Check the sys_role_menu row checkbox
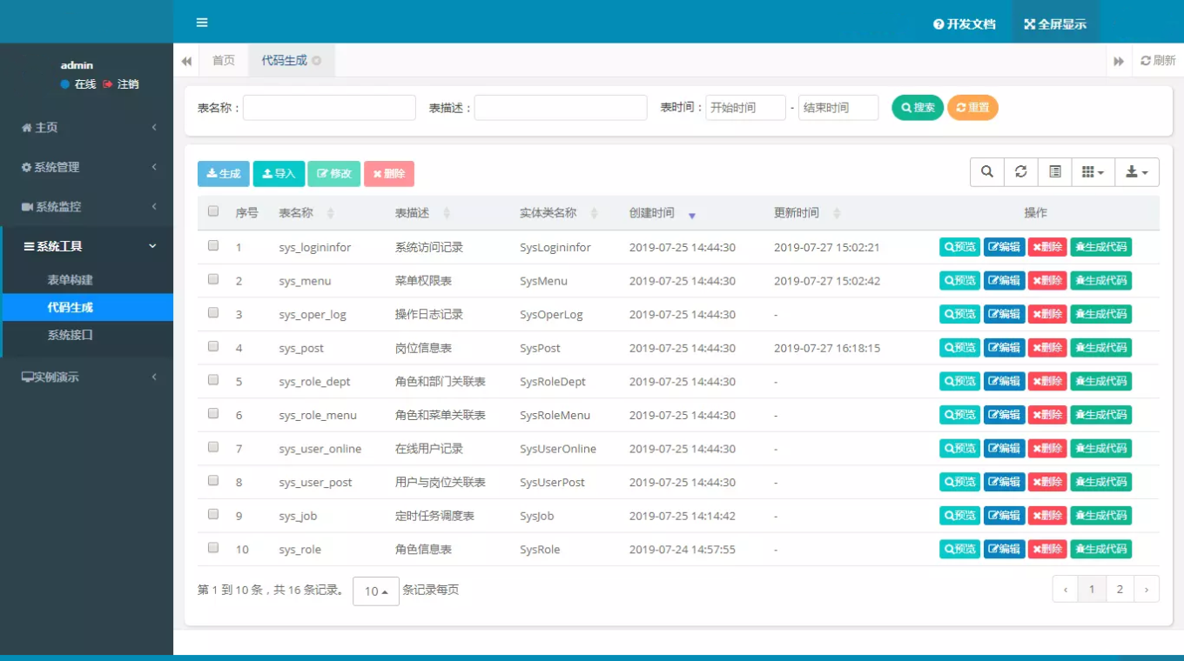This screenshot has height=661, width=1184. 213,413
